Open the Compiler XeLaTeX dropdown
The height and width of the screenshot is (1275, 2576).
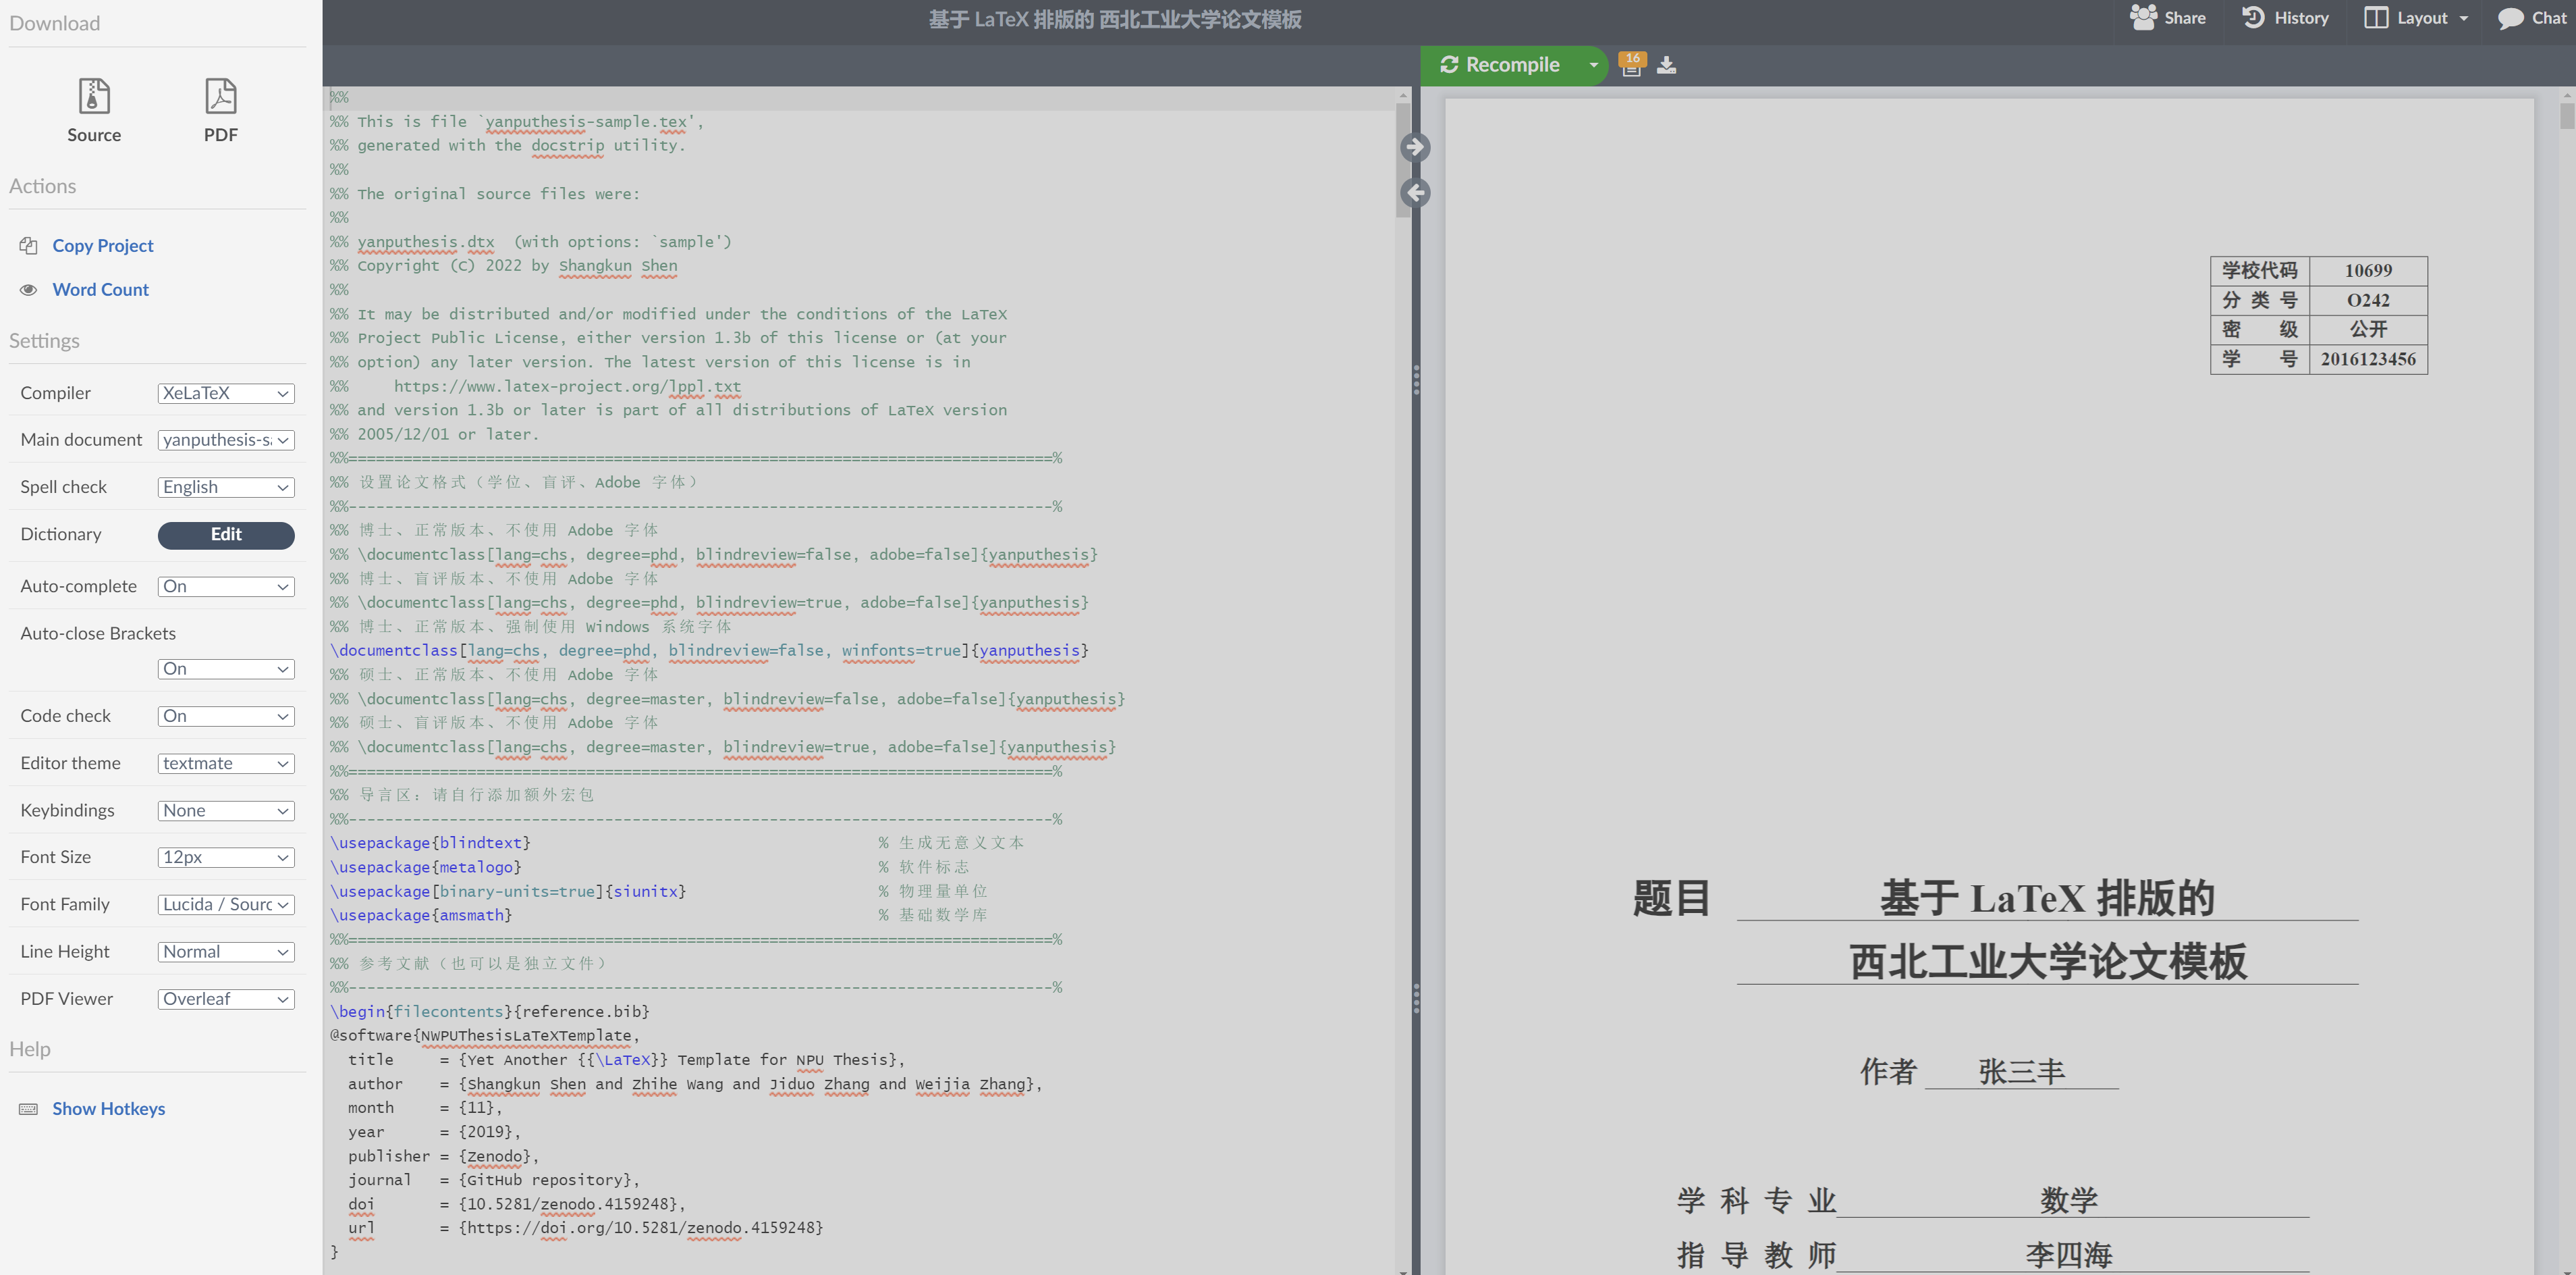[x=226, y=393]
